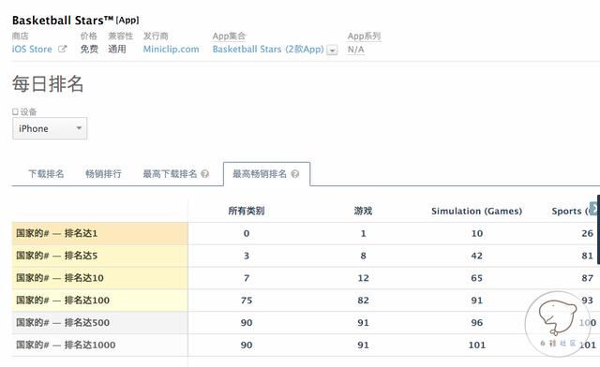The height and width of the screenshot is (367, 600).
Task: Expand the Basketball Stars App collection dropdown arrow
Action: [x=332, y=50]
